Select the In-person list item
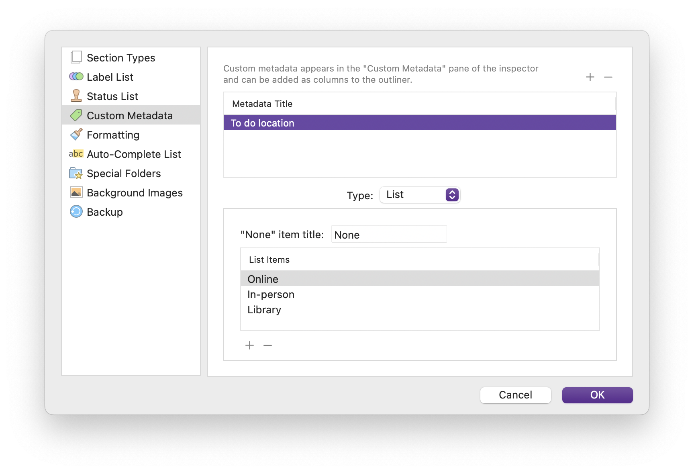Screen dimensions: 694x474 pos(271,294)
